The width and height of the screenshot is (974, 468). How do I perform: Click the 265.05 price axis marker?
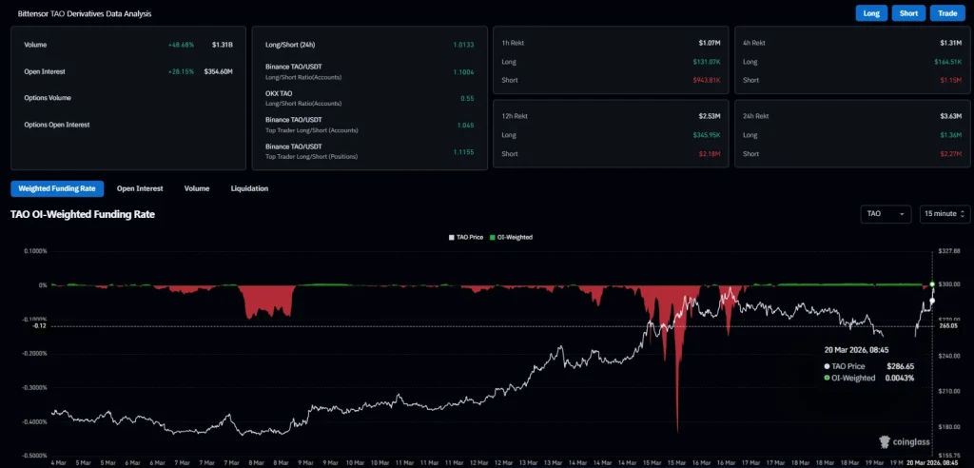pos(948,325)
